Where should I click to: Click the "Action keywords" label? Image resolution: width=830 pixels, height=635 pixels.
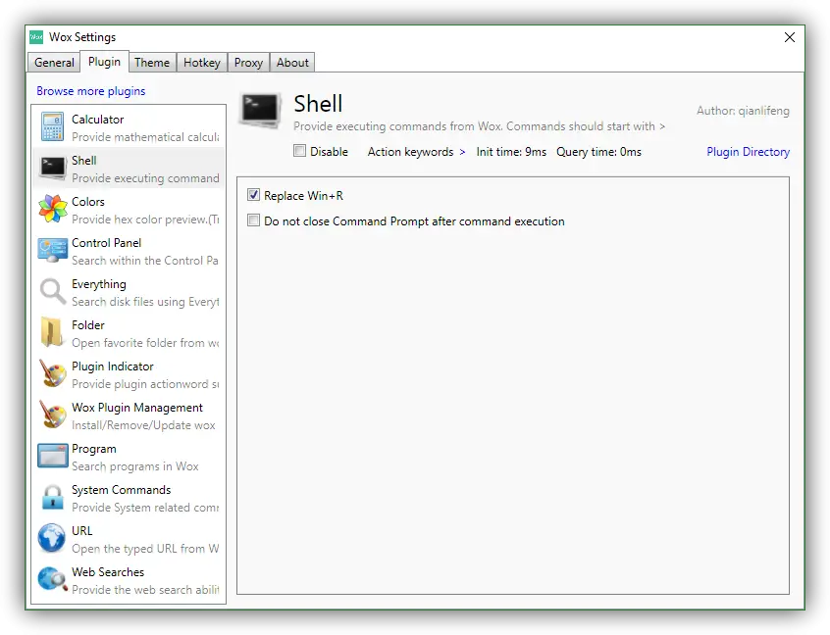(411, 152)
